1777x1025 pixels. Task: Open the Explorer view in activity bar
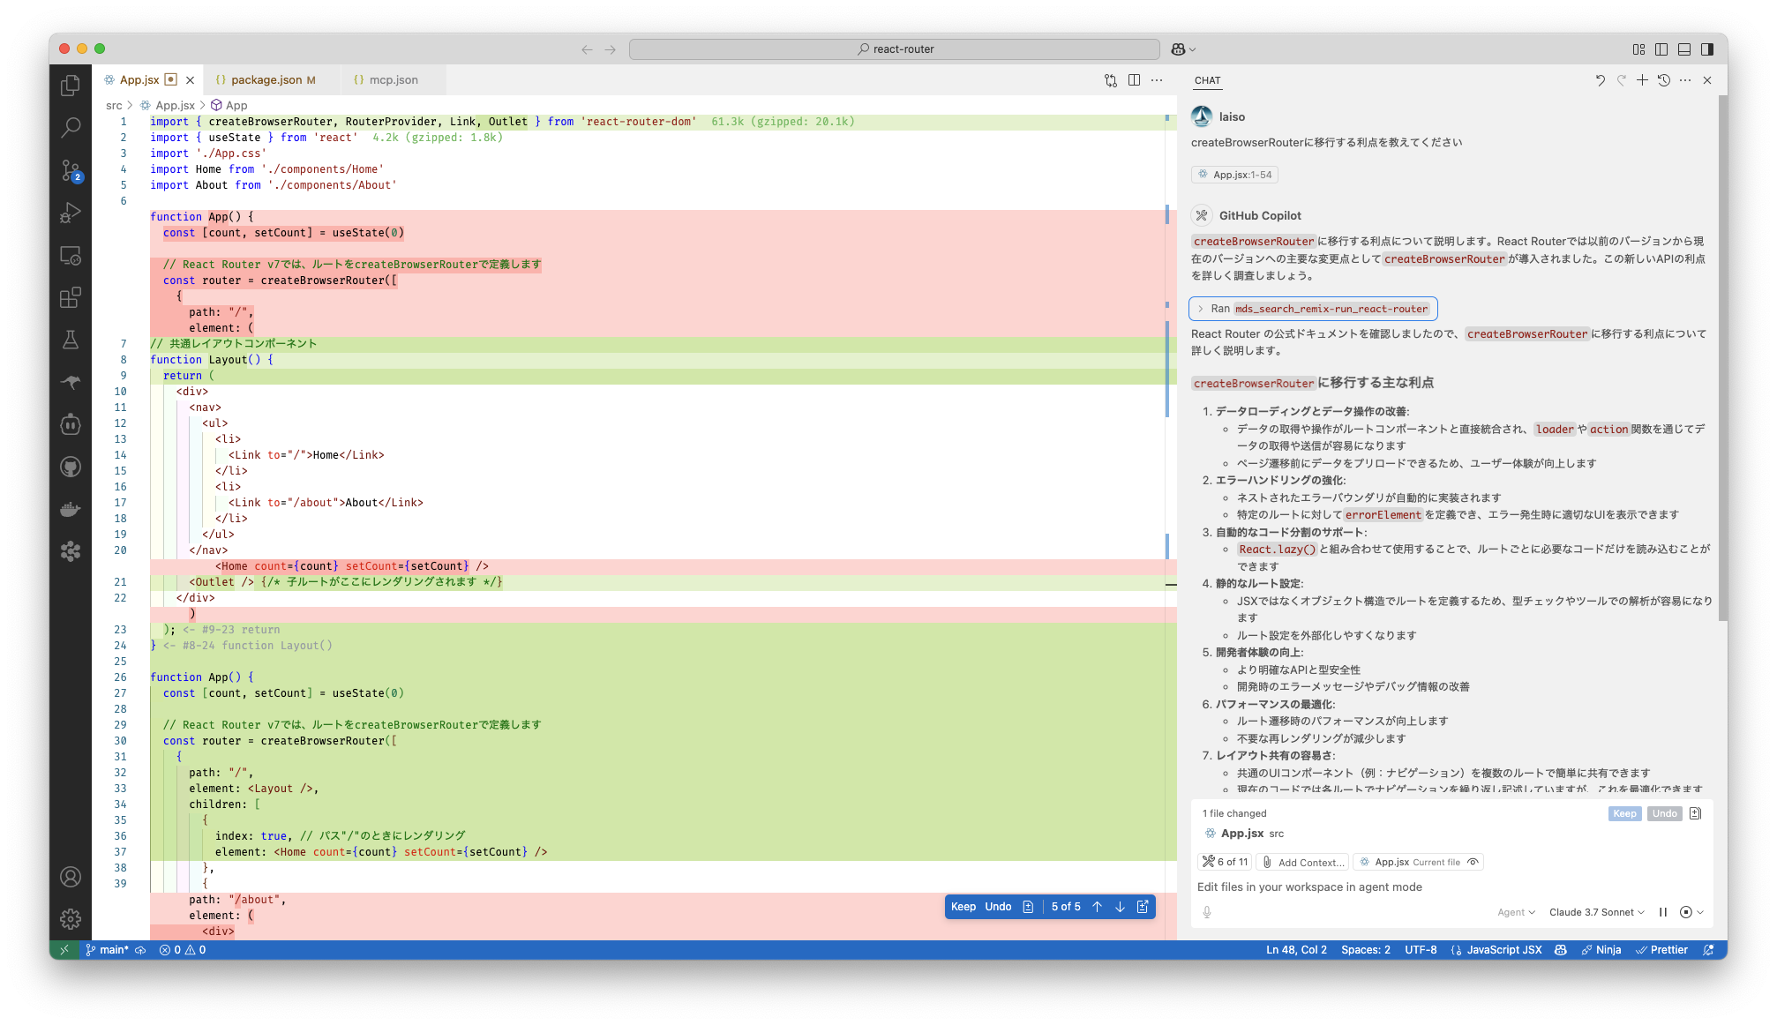pos(71,86)
